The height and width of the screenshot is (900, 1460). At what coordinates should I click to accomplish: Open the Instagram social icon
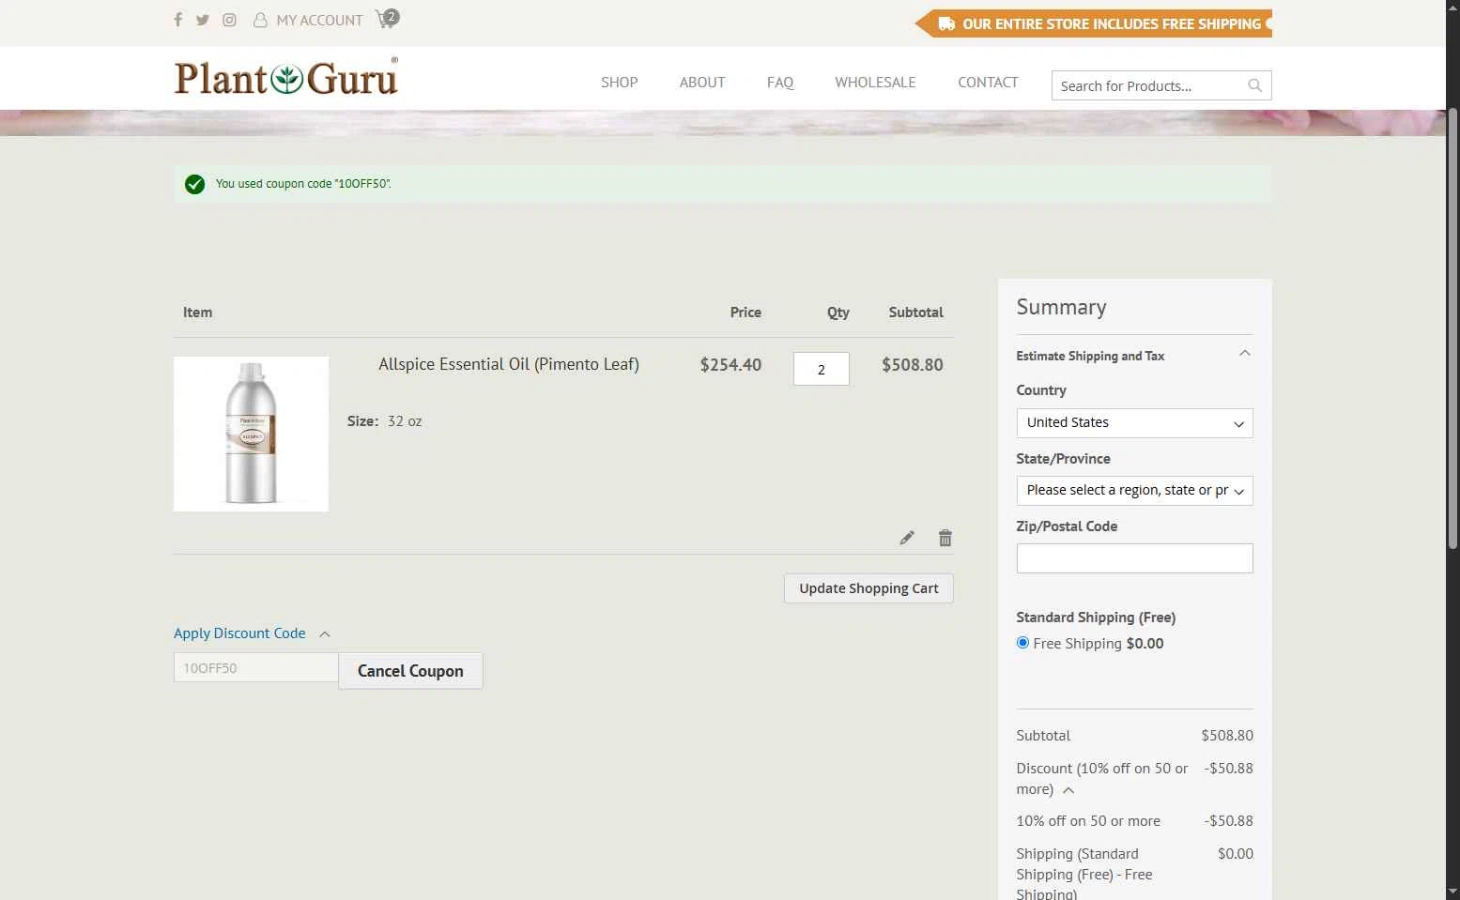pyautogui.click(x=229, y=20)
